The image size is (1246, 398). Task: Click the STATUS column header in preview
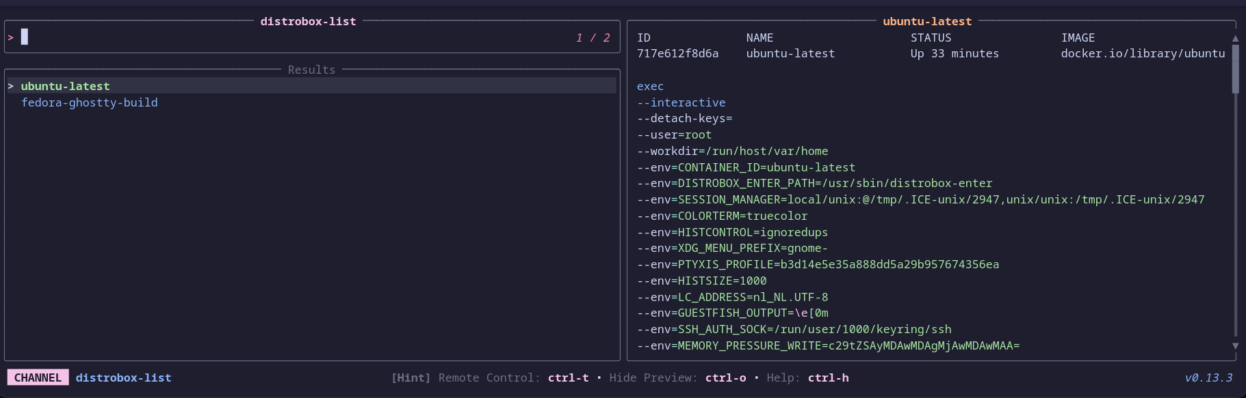[931, 38]
